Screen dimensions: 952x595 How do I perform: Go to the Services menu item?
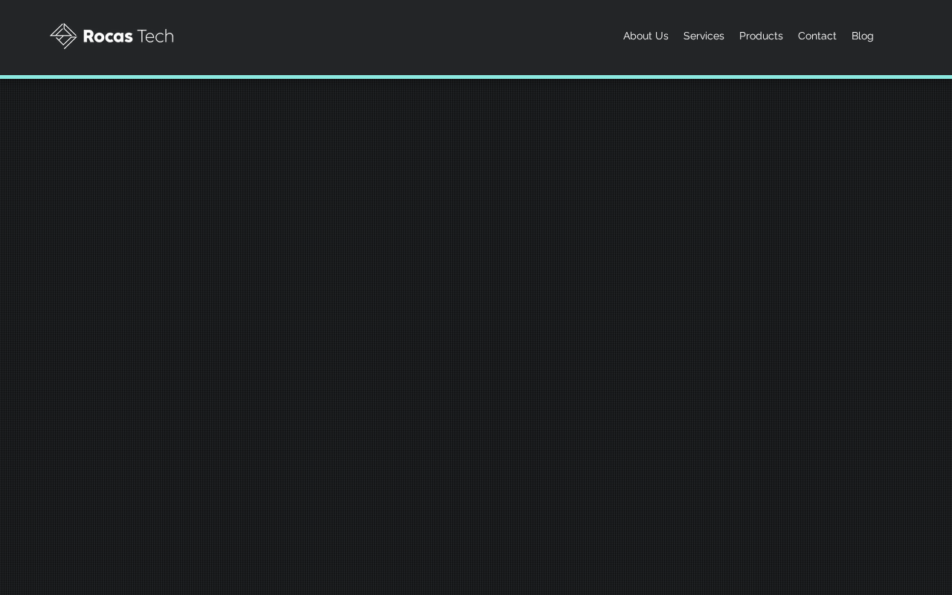tap(704, 36)
